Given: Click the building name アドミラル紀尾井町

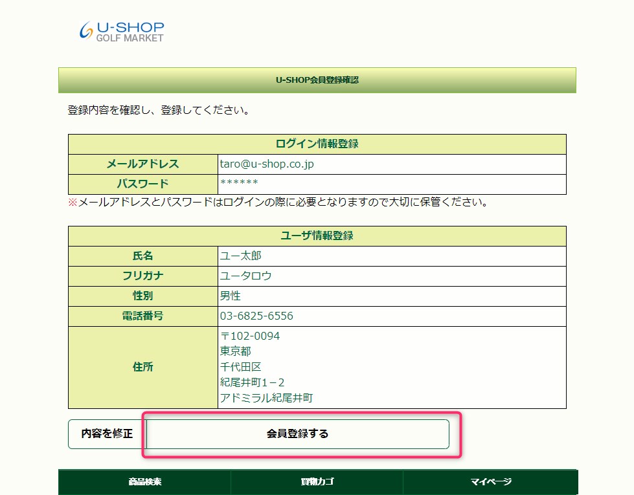Looking at the screenshot, I should (x=266, y=398).
